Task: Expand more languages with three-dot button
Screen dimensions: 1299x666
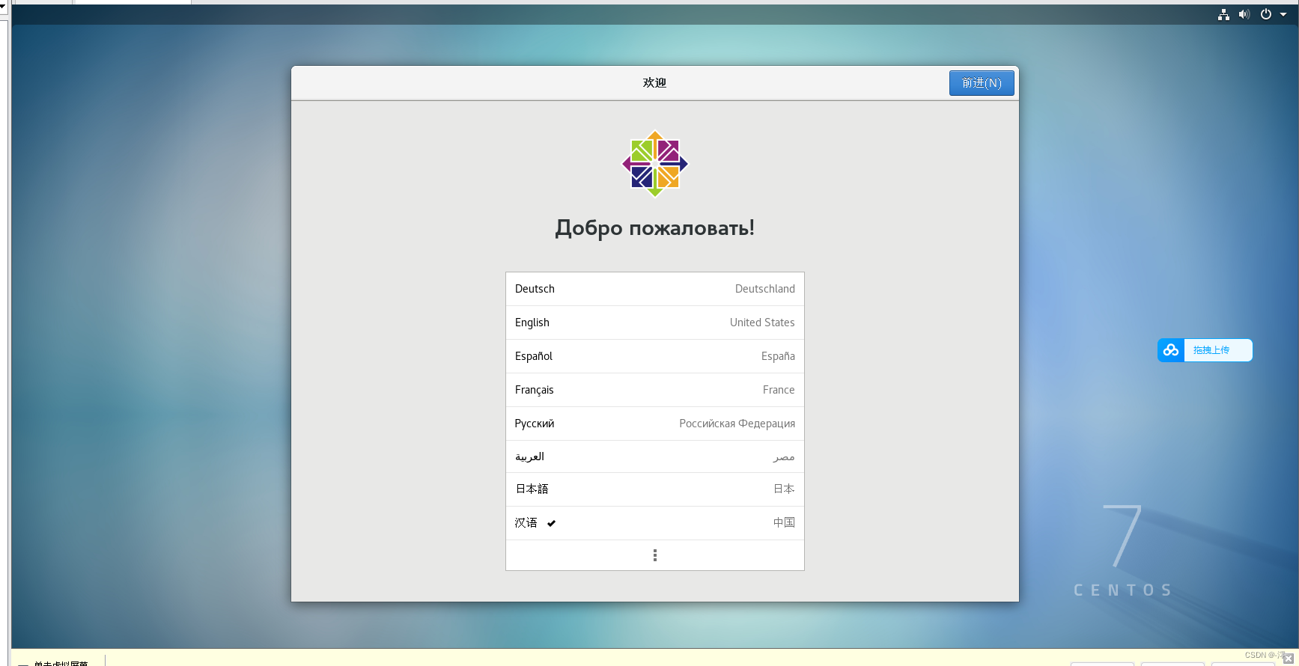Action: click(655, 555)
